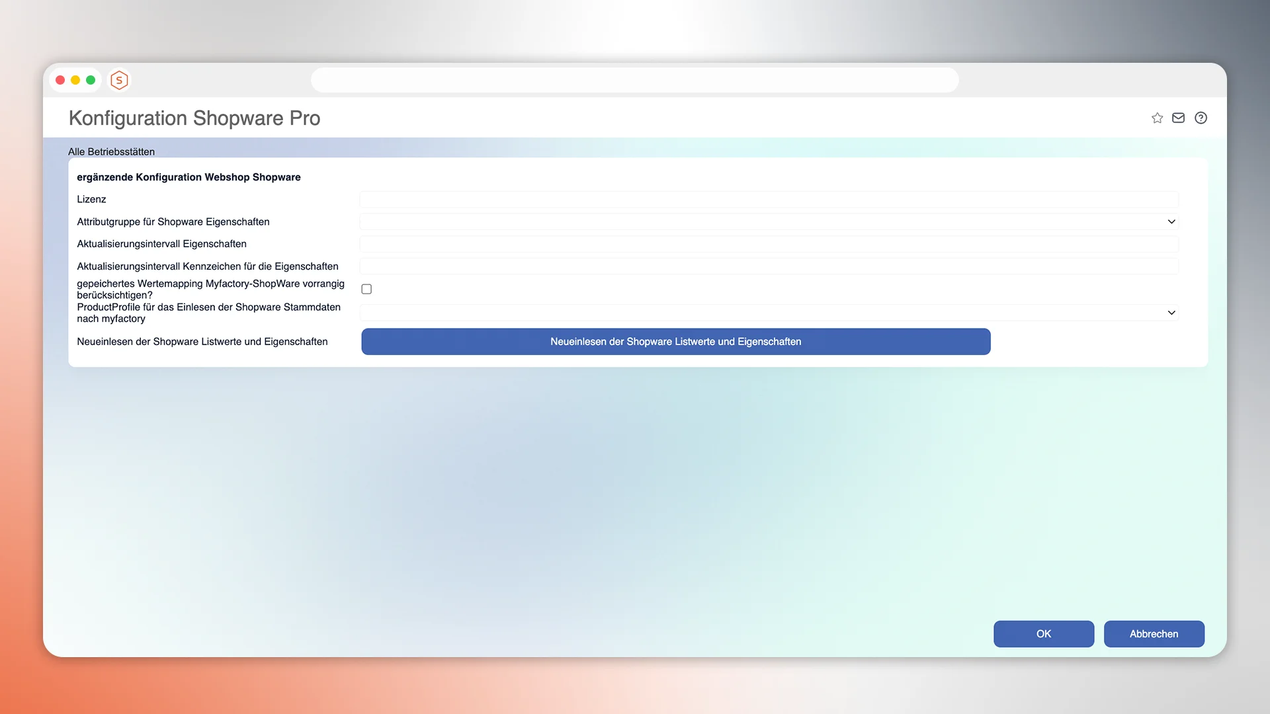Click into the Lizenz input field
The height and width of the screenshot is (714, 1270).
pyautogui.click(x=767, y=199)
